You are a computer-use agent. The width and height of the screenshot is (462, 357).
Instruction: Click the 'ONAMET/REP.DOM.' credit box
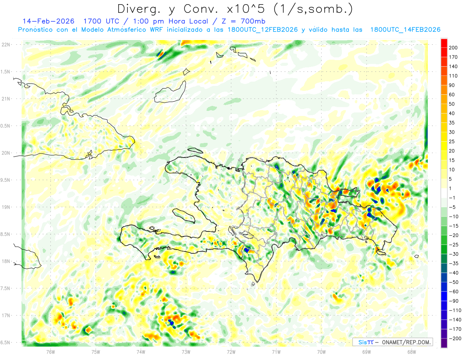pos(392,342)
